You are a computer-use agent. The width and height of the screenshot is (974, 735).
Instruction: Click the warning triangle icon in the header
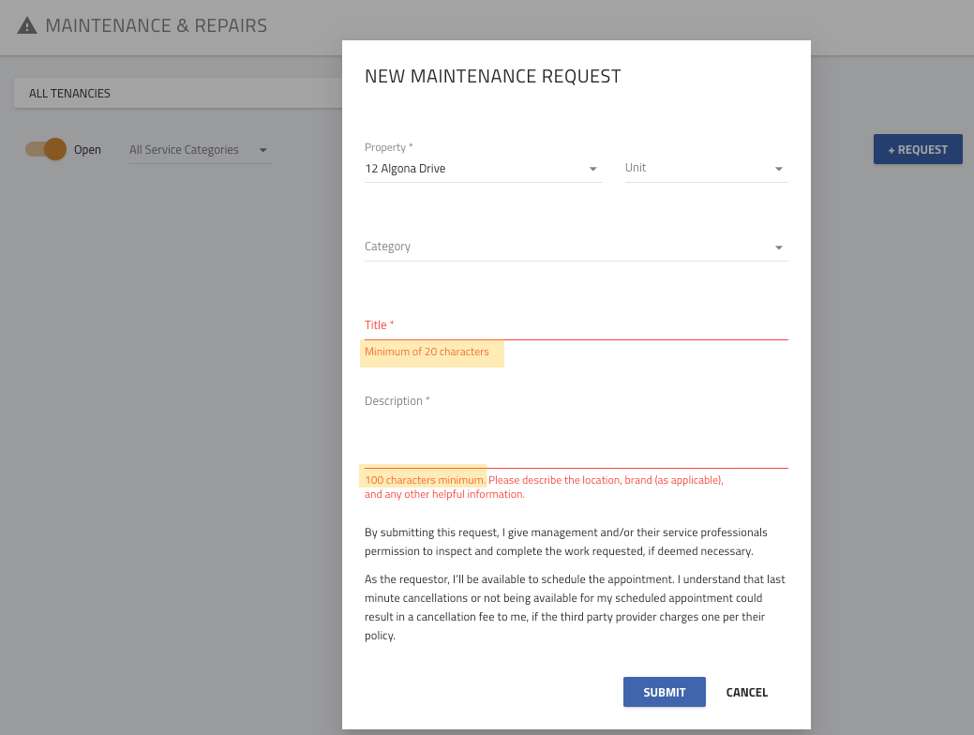coord(26,25)
